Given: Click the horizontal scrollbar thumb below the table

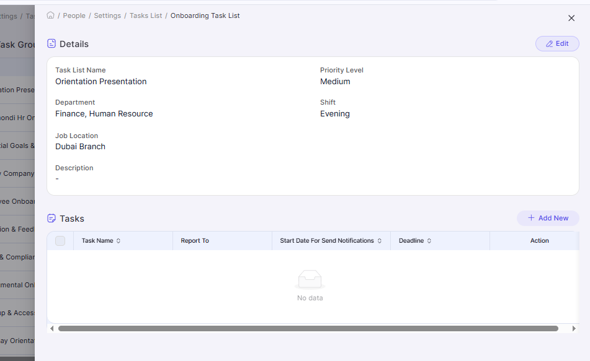Looking at the screenshot, I should click(310, 328).
